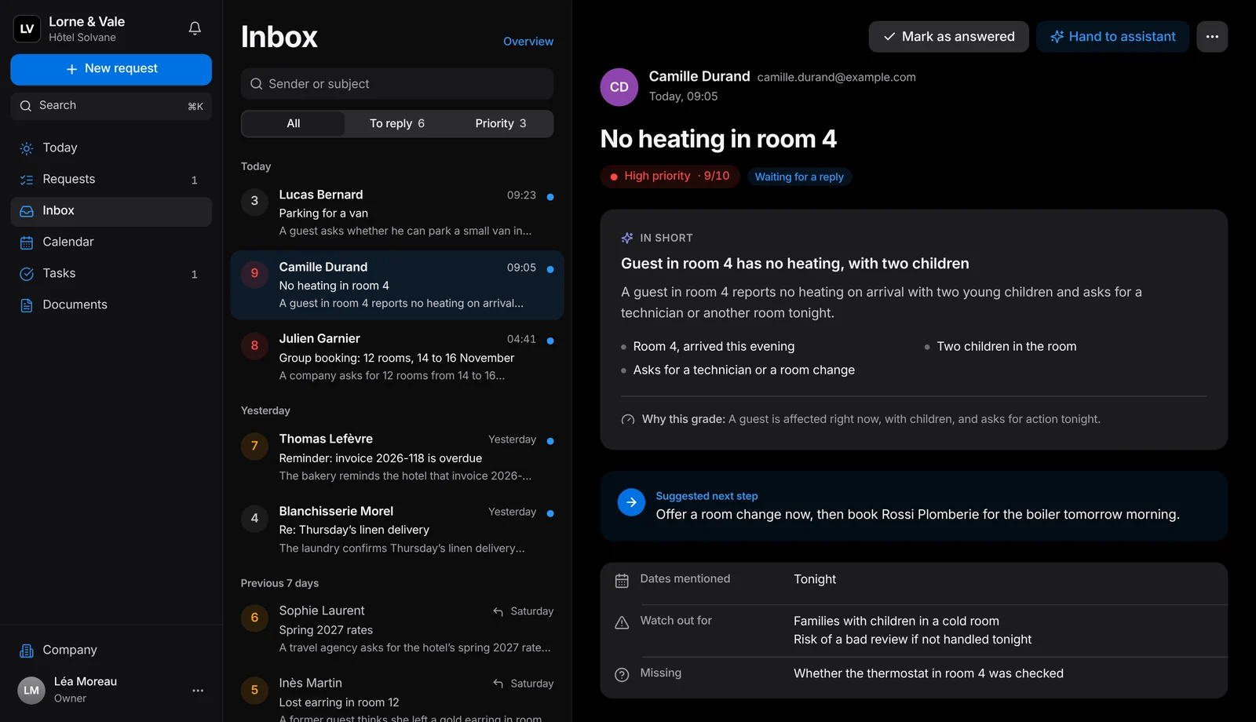Click the Waiting for a reply tag
The image size is (1256, 722).
click(x=799, y=177)
